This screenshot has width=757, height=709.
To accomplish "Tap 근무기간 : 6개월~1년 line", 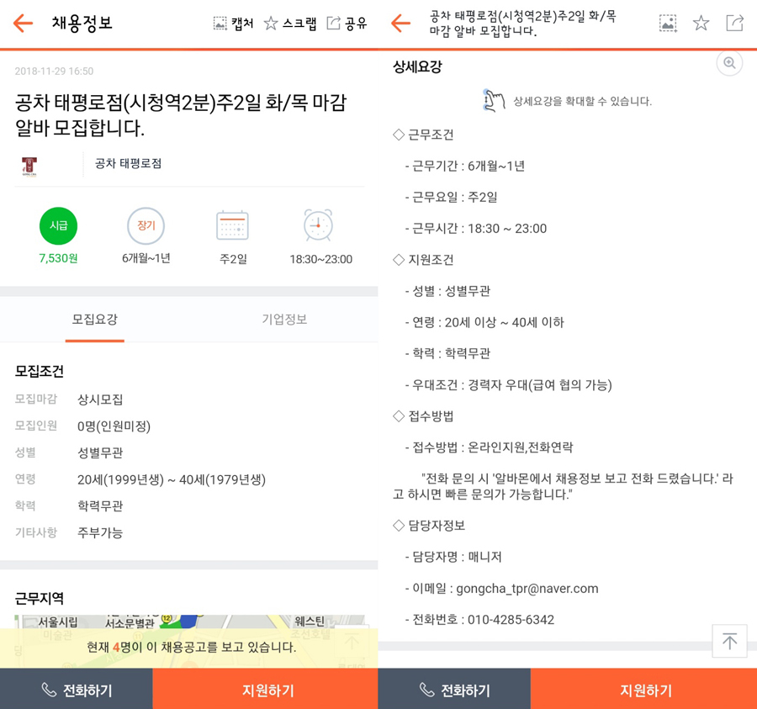I will tap(465, 166).
